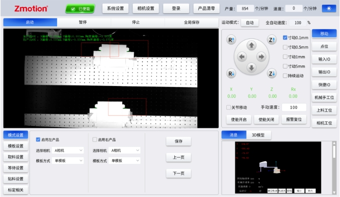Screen dimensions: 340x197
Task: Enable the 寸动0.5mm checkbox
Action: pyautogui.click(x=285, y=47)
